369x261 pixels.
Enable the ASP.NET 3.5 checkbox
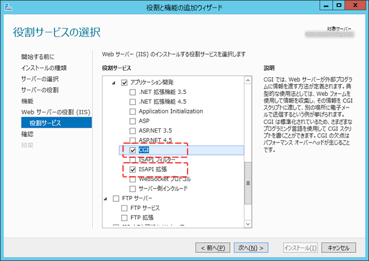[132, 131]
